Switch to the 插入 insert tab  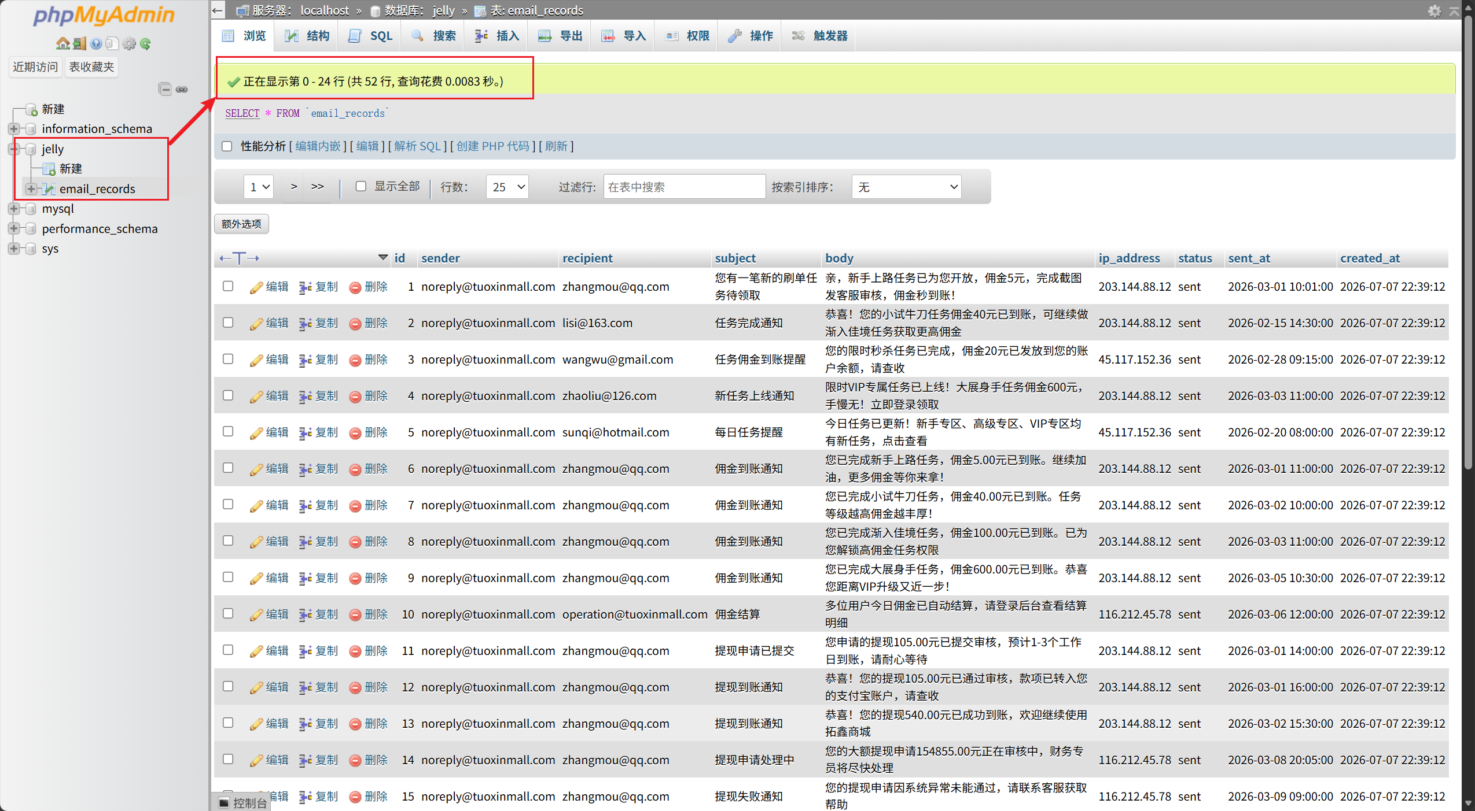coord(498,36)
